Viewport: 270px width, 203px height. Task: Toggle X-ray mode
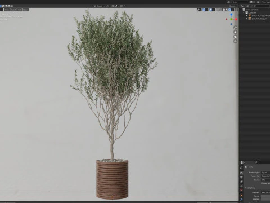[x=217, y=10]
